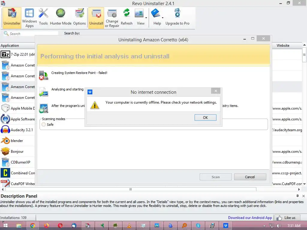The height and width of the screenshot is (230, 307).
Task: Select Audacity 3.2.1 in list
Action: point(18,130)
